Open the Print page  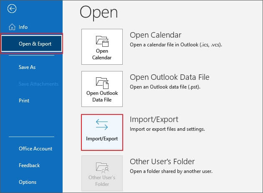(x=24, y=101)
